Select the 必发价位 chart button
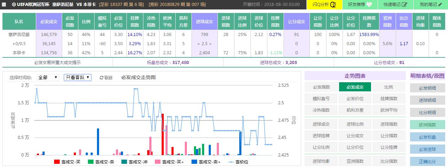Viewport: 448px width, 168px height. [x=355, y=99]
